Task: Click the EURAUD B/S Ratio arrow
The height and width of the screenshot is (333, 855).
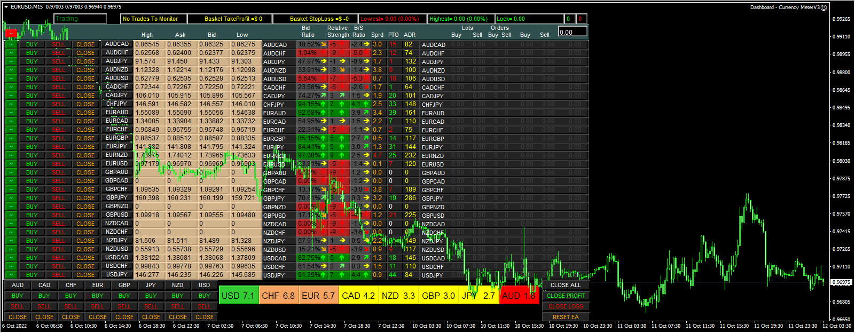Action: pos(366,113)
